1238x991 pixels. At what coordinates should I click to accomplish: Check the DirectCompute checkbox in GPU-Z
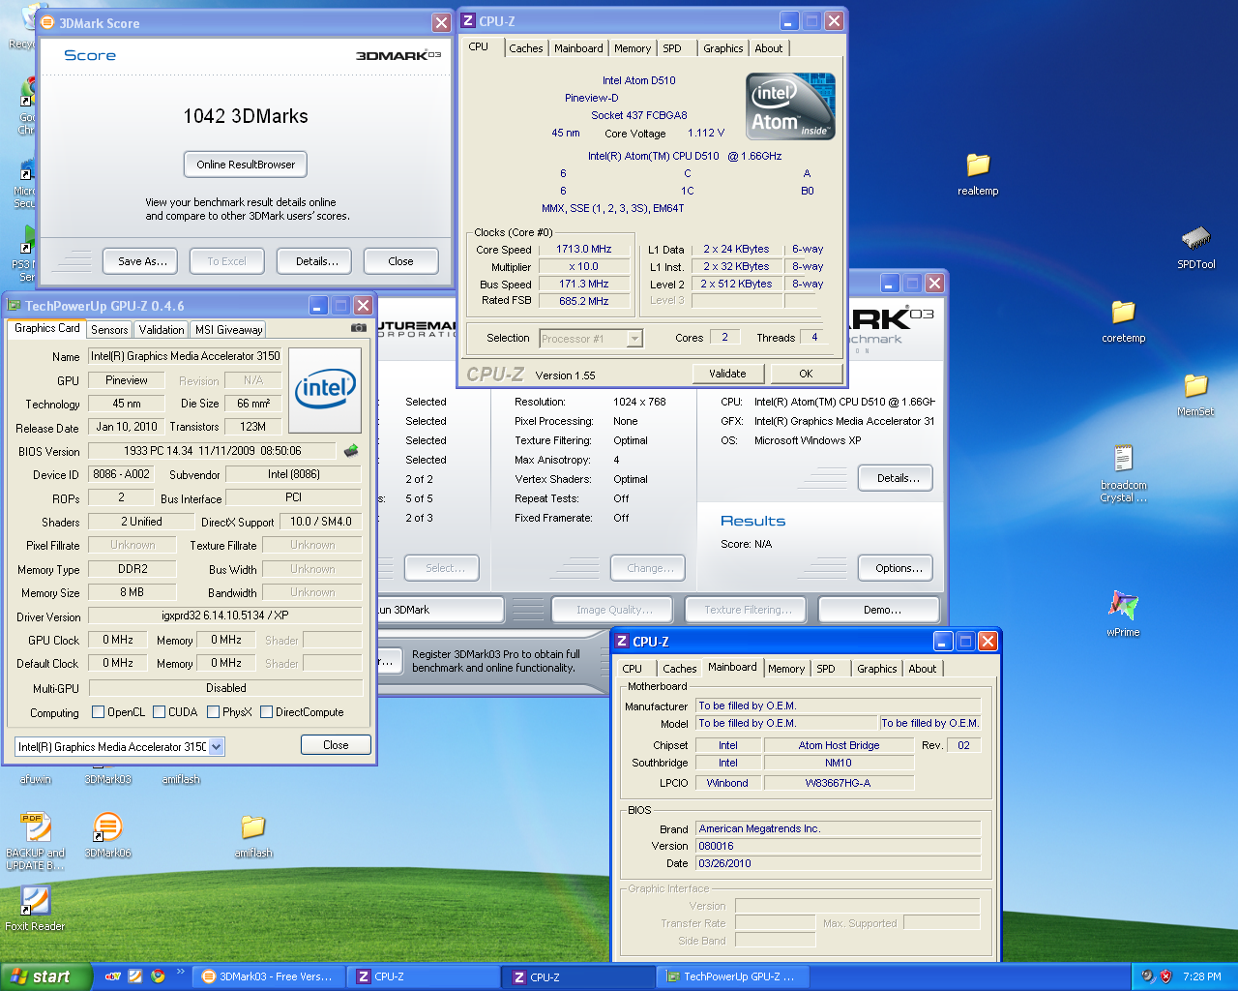coord(266,712)
